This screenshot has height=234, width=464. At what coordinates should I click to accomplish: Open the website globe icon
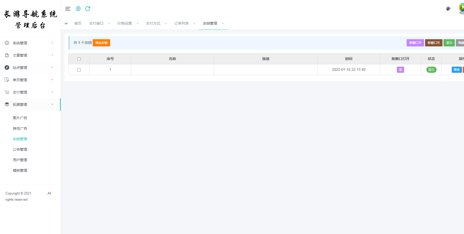click(x=78, y=9)
